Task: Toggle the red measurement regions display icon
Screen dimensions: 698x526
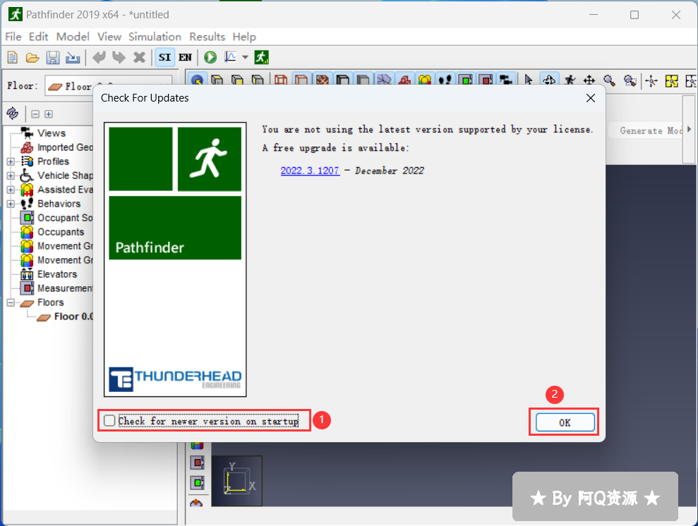Action: click(x=486, y=80)
